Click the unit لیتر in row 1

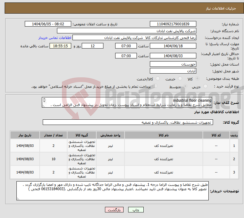coord(110,146)
